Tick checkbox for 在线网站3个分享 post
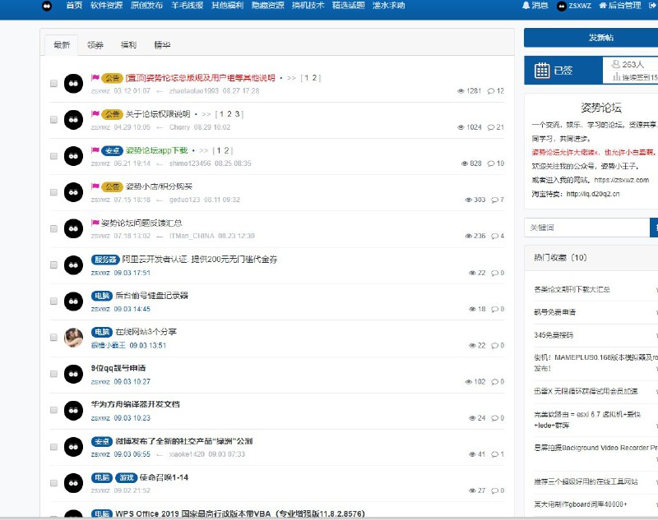The width and height of the screenshot is (658, 520). 53,338
